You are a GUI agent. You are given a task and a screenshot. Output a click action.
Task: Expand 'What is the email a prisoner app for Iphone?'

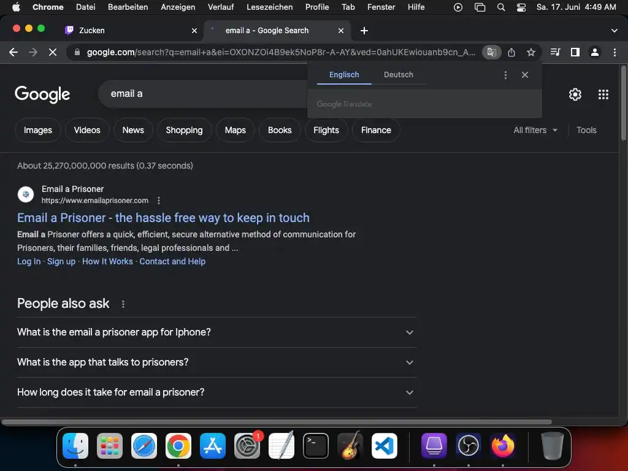pyautogui.click(x=216, y=332)
